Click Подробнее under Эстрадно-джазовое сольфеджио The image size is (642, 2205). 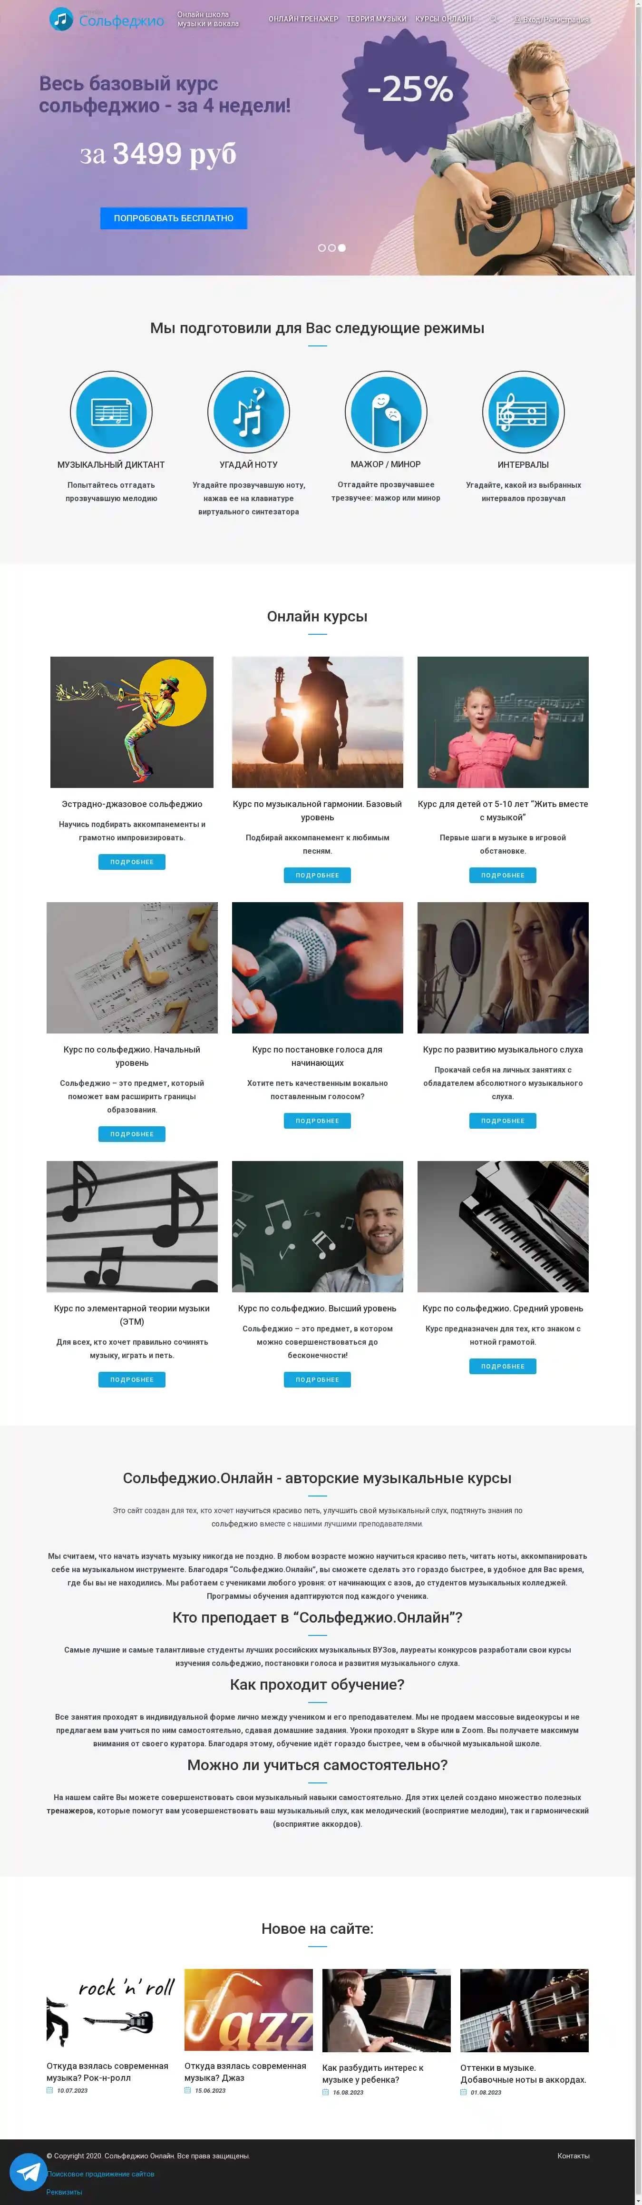pos(132,862)
